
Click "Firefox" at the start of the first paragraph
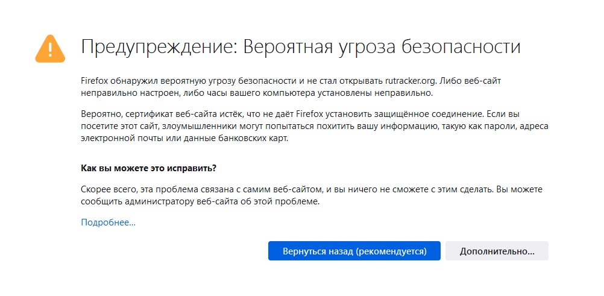coord(95,81)
